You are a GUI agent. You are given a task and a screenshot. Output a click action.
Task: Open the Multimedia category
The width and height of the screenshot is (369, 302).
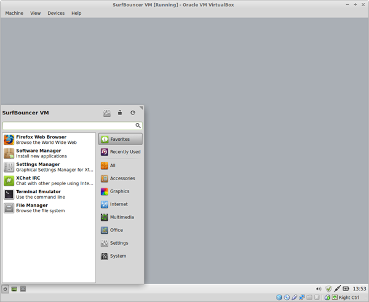click(121, 217)
